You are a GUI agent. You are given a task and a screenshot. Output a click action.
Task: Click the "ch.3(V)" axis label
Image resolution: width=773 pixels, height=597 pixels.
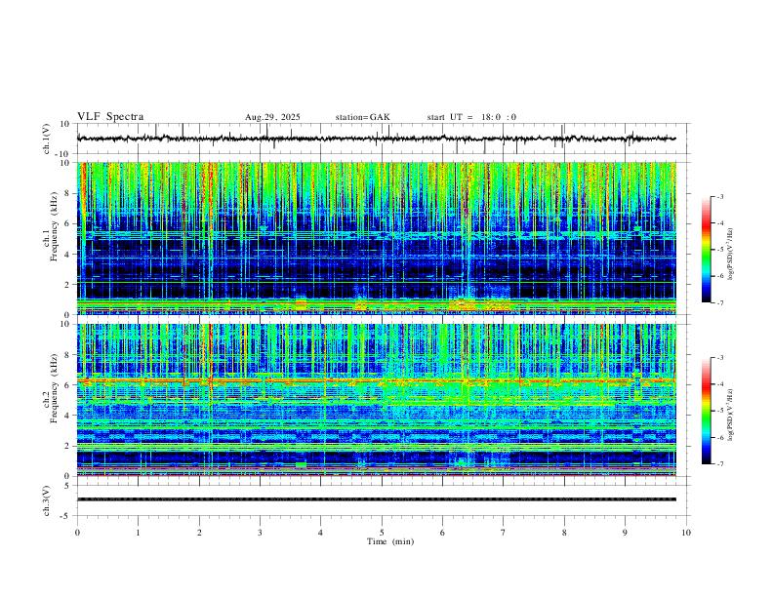(x=47, y=500)
